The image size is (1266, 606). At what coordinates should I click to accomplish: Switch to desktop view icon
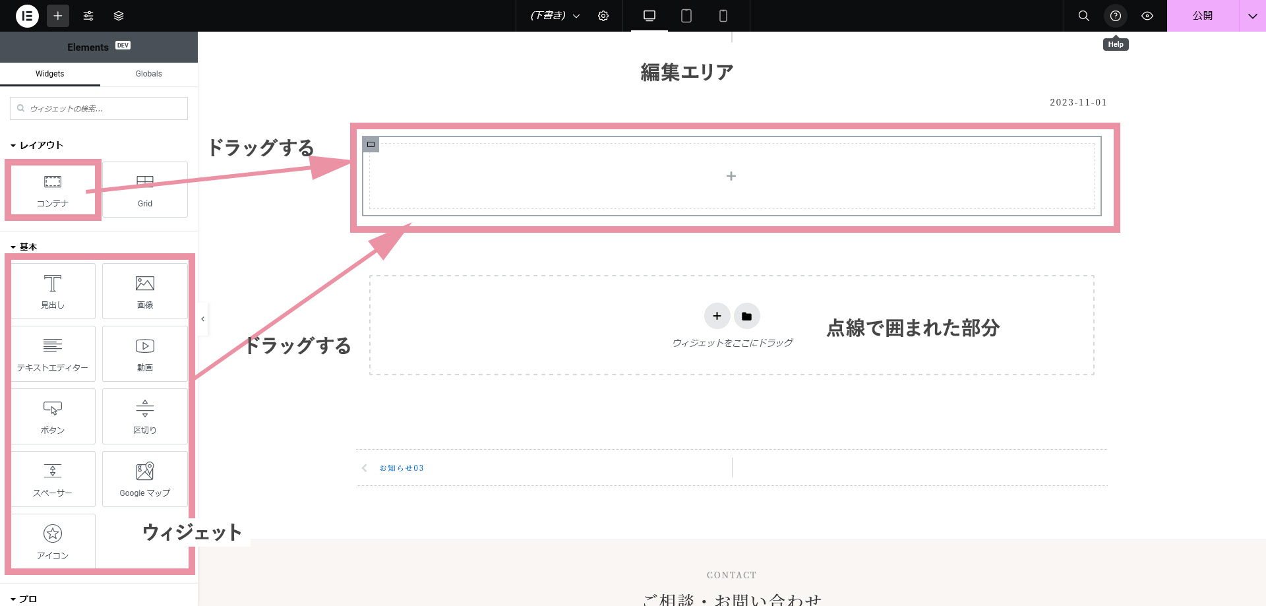[649, 16]
